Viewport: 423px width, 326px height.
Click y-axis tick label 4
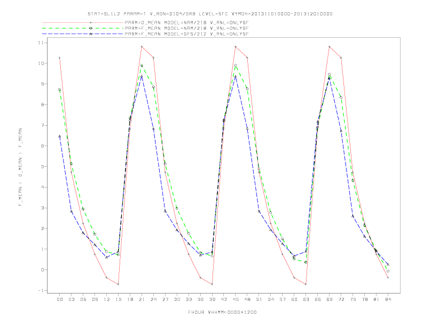point(42,187)
